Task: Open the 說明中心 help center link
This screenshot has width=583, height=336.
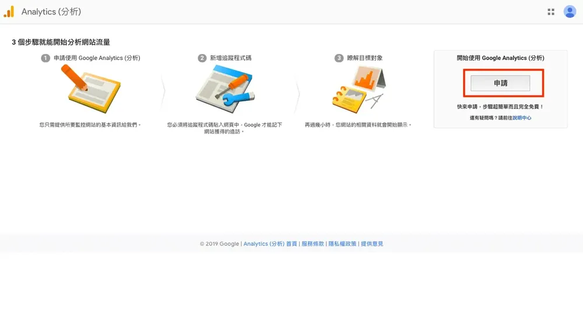Action: pyautogui.click(x=522, y=118)
